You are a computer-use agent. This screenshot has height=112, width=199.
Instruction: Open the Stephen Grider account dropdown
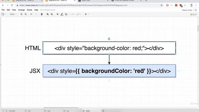click(x=188, y=10)
